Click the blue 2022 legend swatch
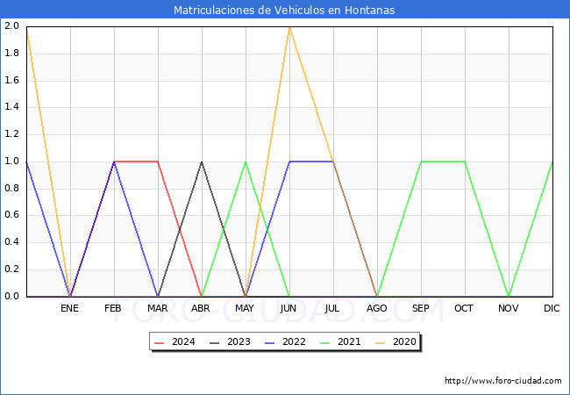The image size is (570, 395). [270, 342]
